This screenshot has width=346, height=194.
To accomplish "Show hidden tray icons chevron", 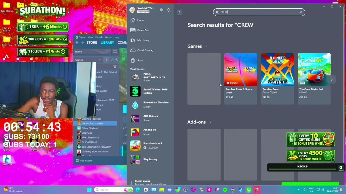I will 299,190.
